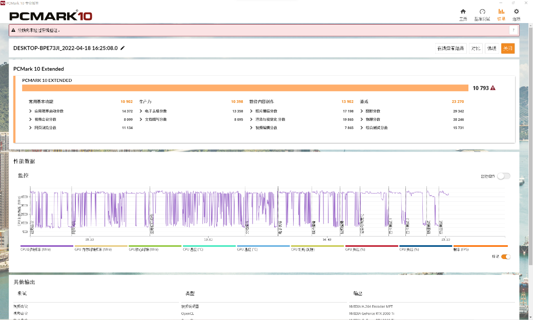Click the 游戏 score 23 270
Image resolution: width=533 pixels, height=320 pixels.
[458, 101]
